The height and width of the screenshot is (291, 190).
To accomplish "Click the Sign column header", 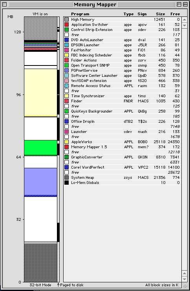I will (142, 14).
